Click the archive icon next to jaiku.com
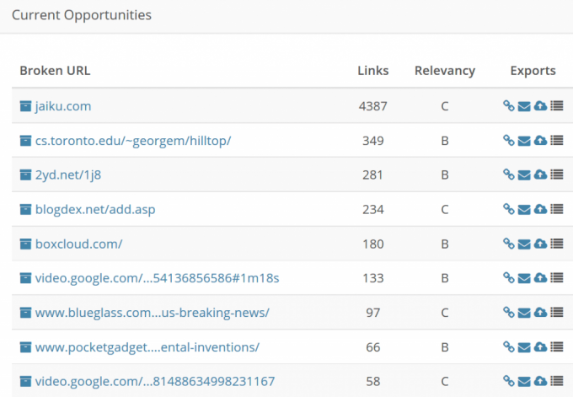 [x=25, y=106]
